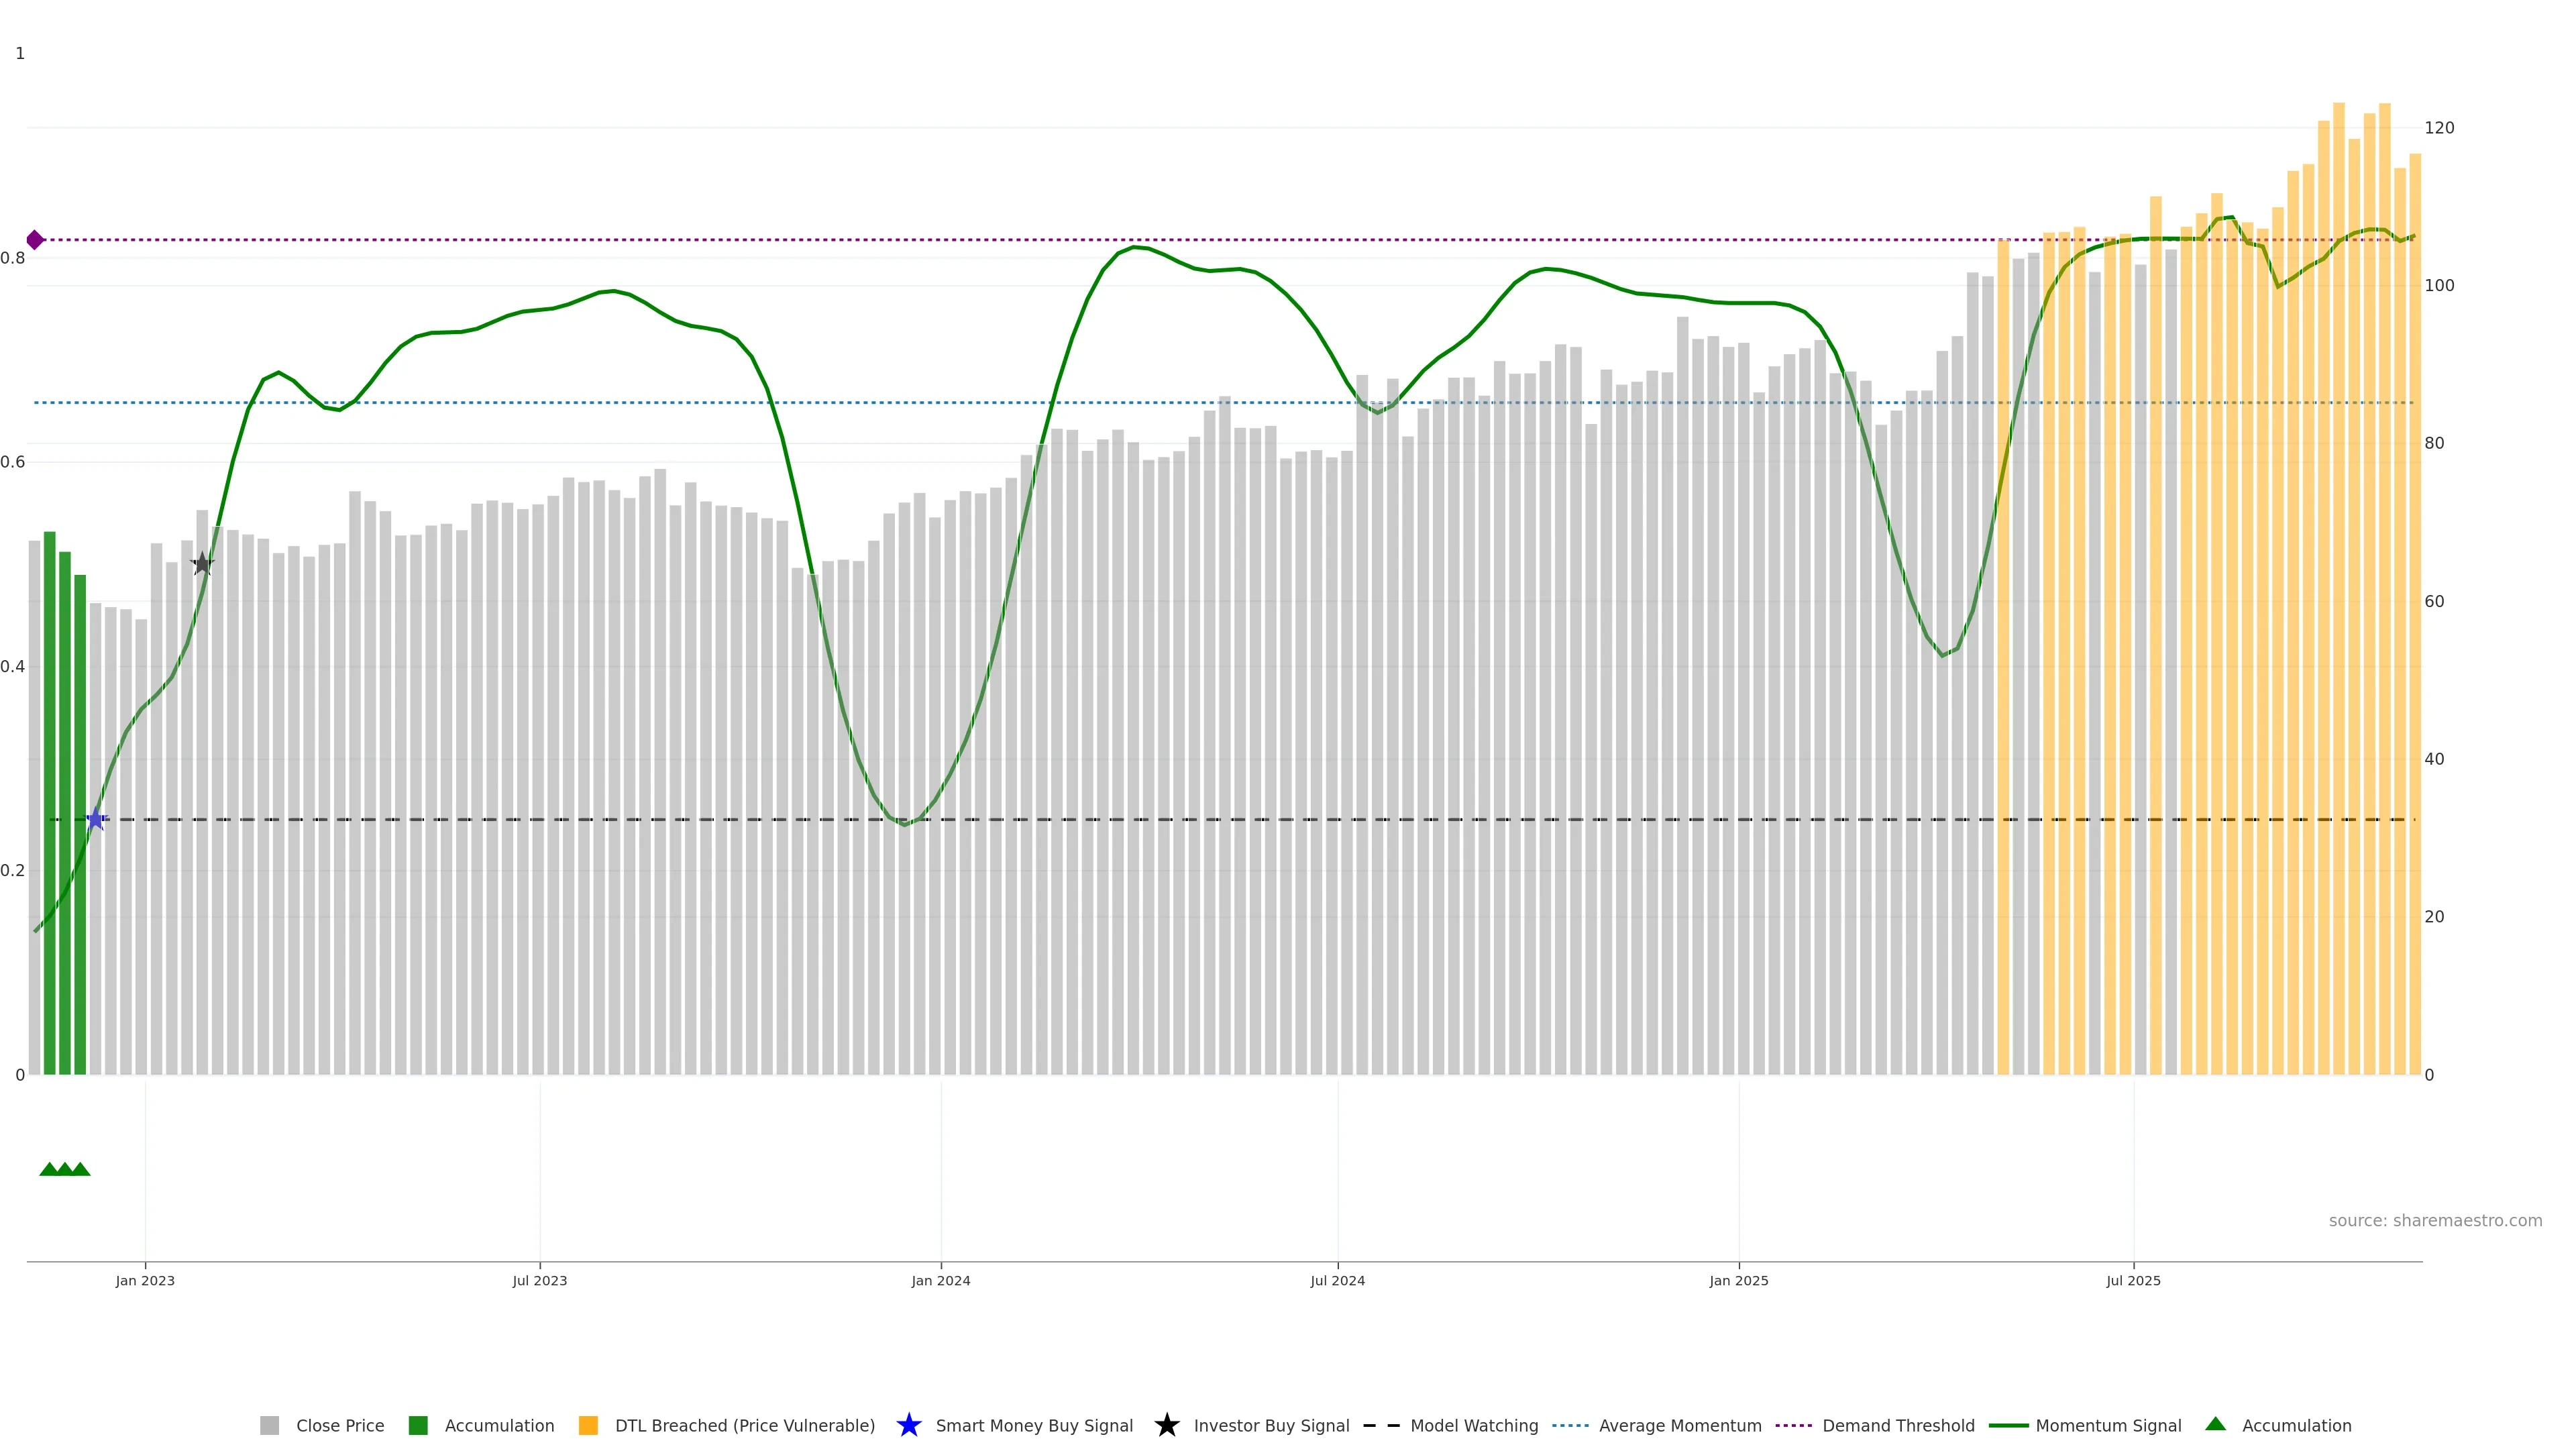This screenshot has width=2576, height=1449.
Task: Click the black Investor Buy Signal star on chart
Action: (202, 564)
